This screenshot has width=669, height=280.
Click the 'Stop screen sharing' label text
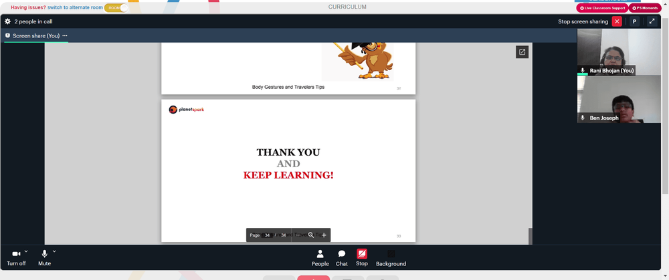pyautogui.click(x=583, y=21)
